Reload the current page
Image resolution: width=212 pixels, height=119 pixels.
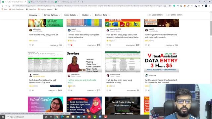tap(10, 6)
